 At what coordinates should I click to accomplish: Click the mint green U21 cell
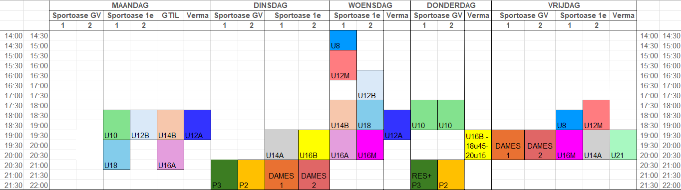click(x=624, y=145)
